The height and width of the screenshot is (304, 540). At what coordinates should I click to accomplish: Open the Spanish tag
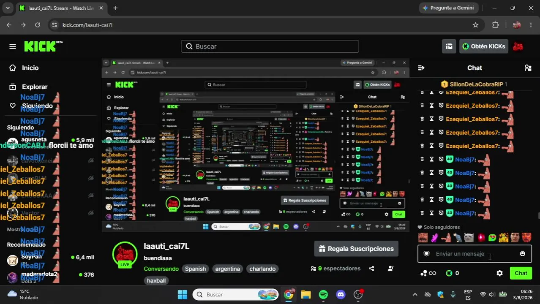click(195, 269)
